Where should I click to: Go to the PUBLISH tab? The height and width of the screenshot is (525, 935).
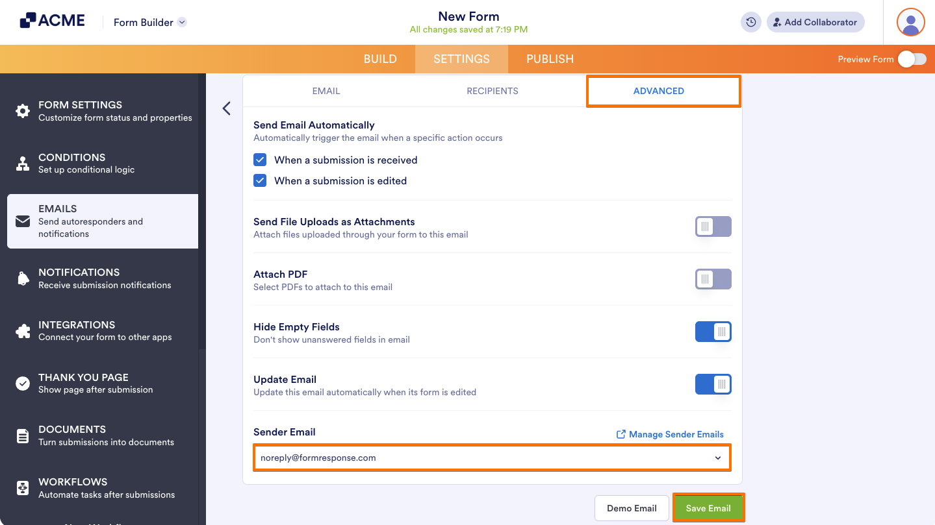[550, 59]
